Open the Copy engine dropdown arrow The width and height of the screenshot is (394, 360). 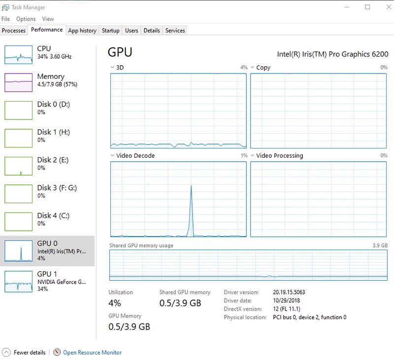pyautogui.click(x=252, y=68)
